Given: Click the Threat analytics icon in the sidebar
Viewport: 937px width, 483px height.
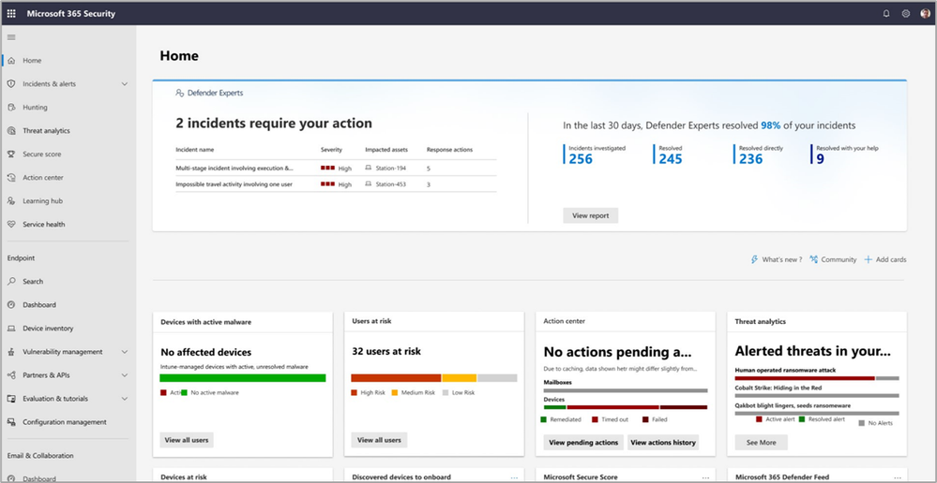Looking at the screenshot, I should tap(11, 131).
